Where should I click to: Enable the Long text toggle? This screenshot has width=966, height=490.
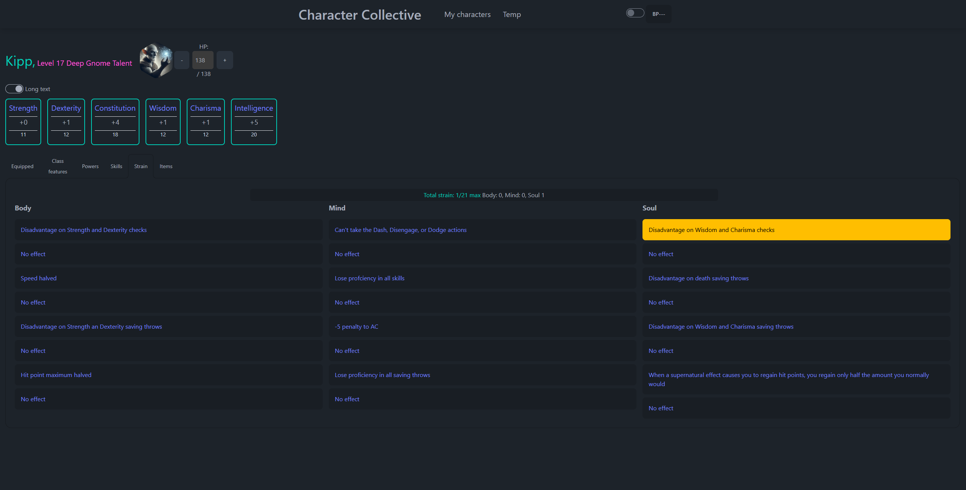14,88
